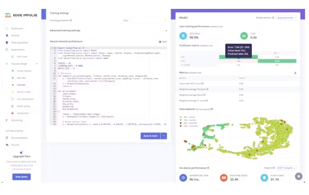Open the Save & train arrow dropdown

[164, 136]
